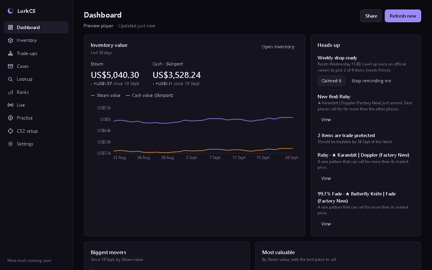
Task: Click the LurkCS moon logo icon
Action: tap(10, 11)
